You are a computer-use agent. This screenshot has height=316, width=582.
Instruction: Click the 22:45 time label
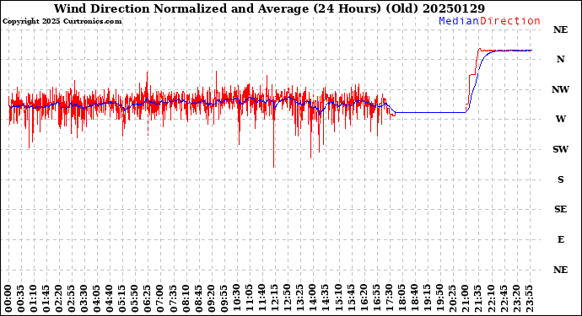click(504, 299)
